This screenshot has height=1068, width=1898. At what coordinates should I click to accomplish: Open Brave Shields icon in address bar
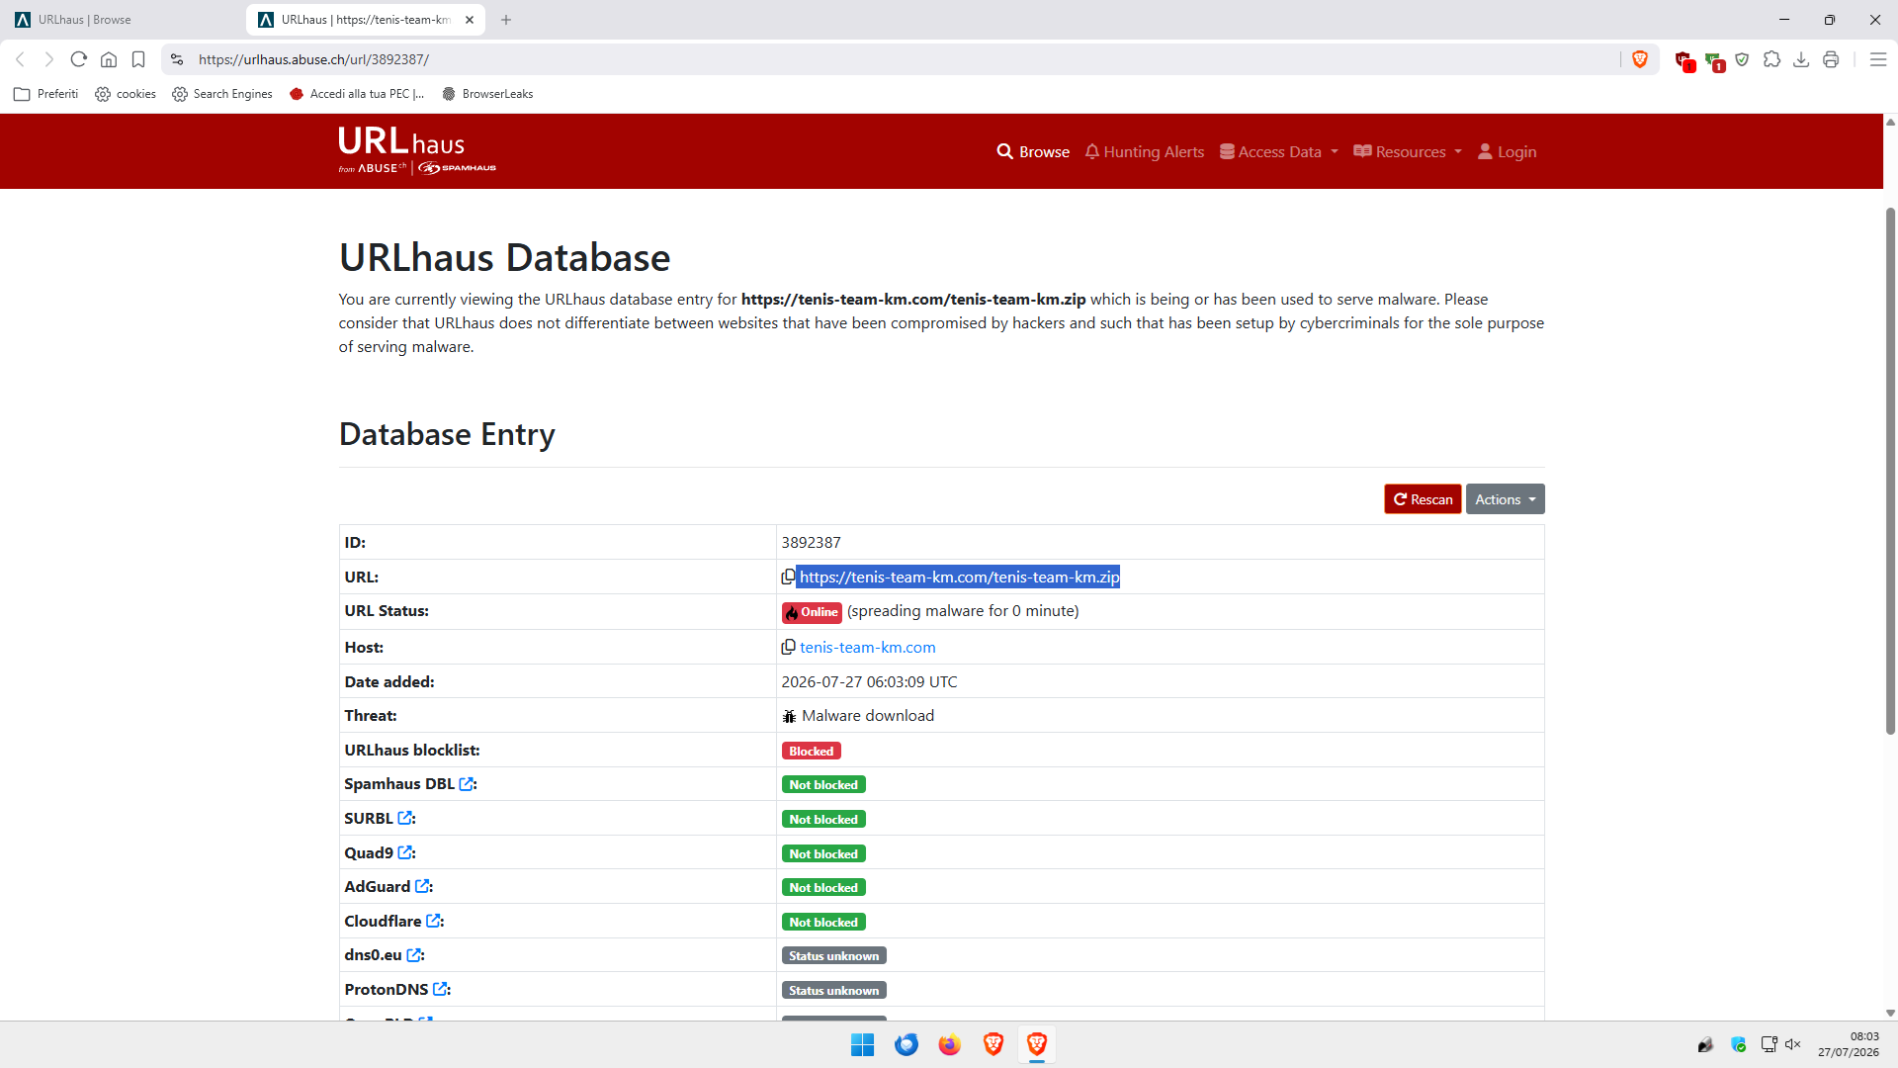(1640, 59)
